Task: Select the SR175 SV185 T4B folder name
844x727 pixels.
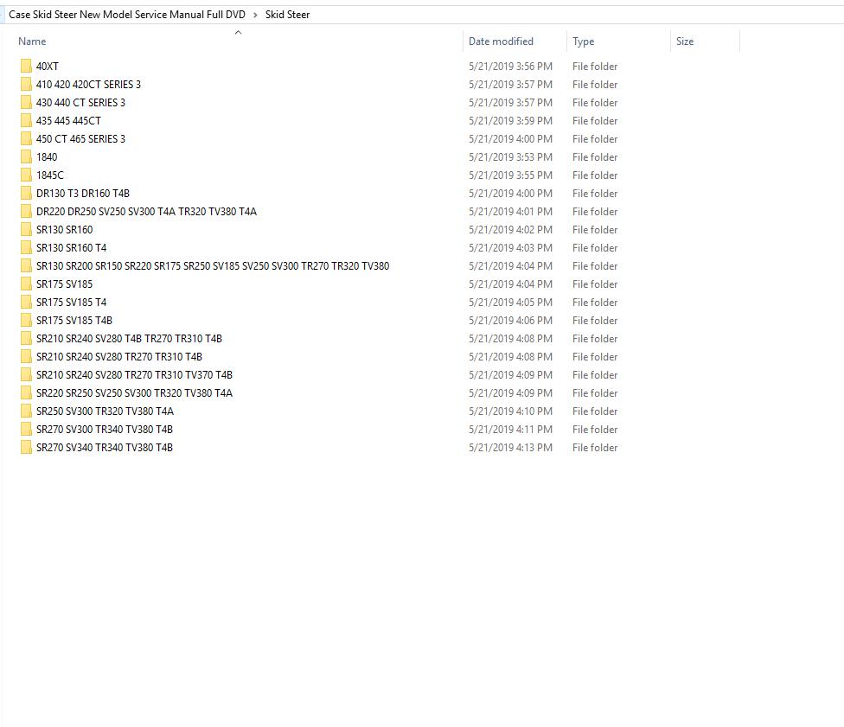Action: [74, 320]
